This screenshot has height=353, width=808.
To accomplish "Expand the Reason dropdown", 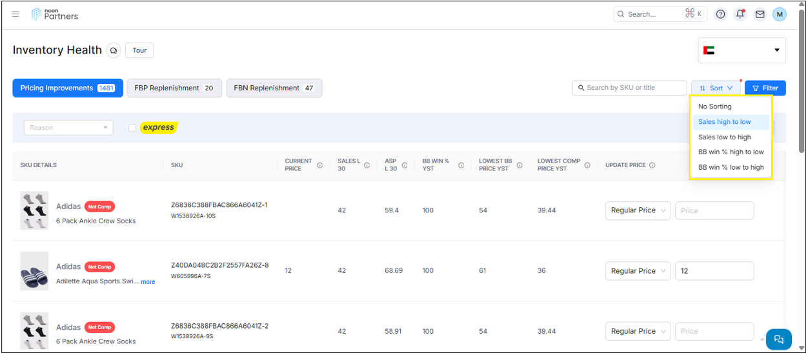I will (x=68, y=128).
